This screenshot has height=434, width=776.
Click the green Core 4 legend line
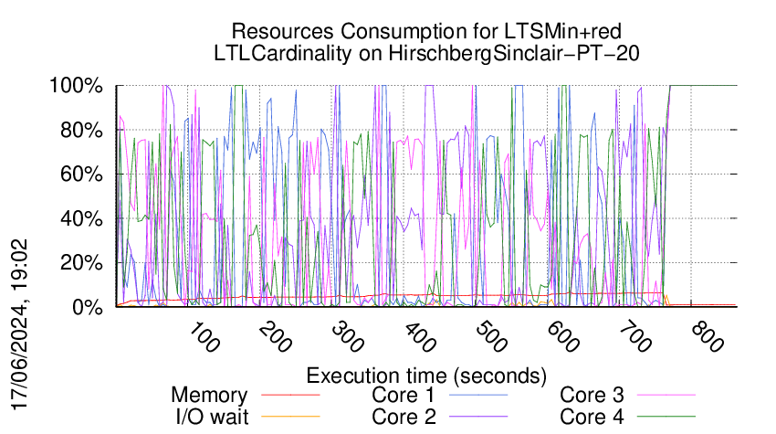click(666, 416)
